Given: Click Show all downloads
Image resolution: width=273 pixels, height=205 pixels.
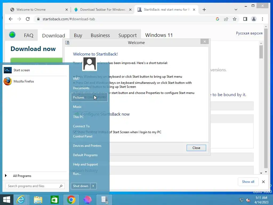Looking at the screenshot, I should [x=248, y=182].
